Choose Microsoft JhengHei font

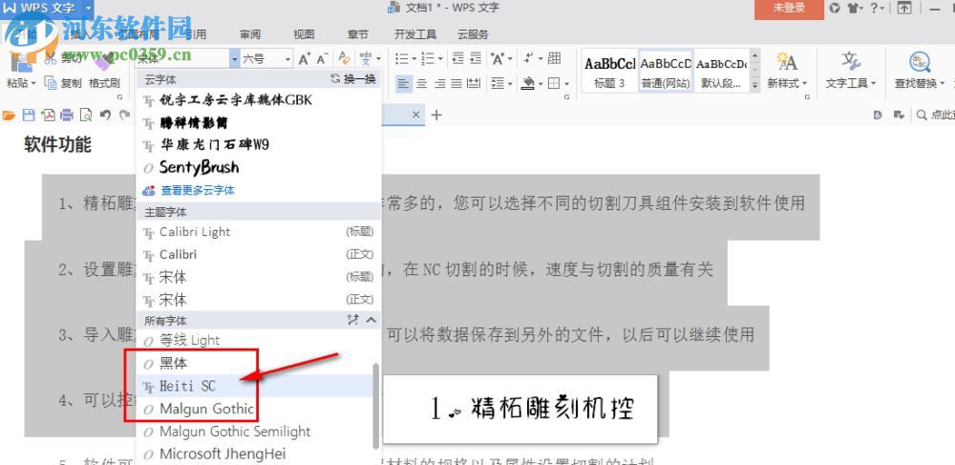tap(257, 454)
